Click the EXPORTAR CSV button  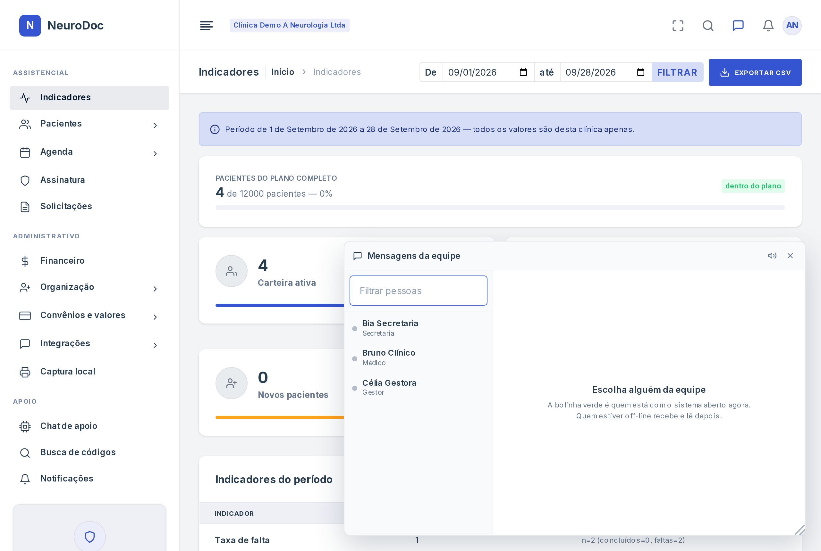point(755,72)
